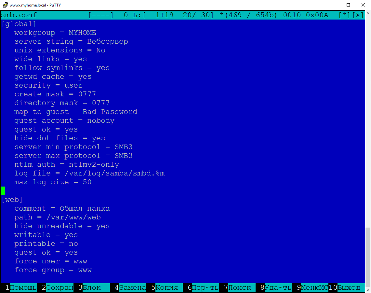Click the force user = www line
Image resolution: width=371 pixels, height=293 pixels.
point(51,261)
